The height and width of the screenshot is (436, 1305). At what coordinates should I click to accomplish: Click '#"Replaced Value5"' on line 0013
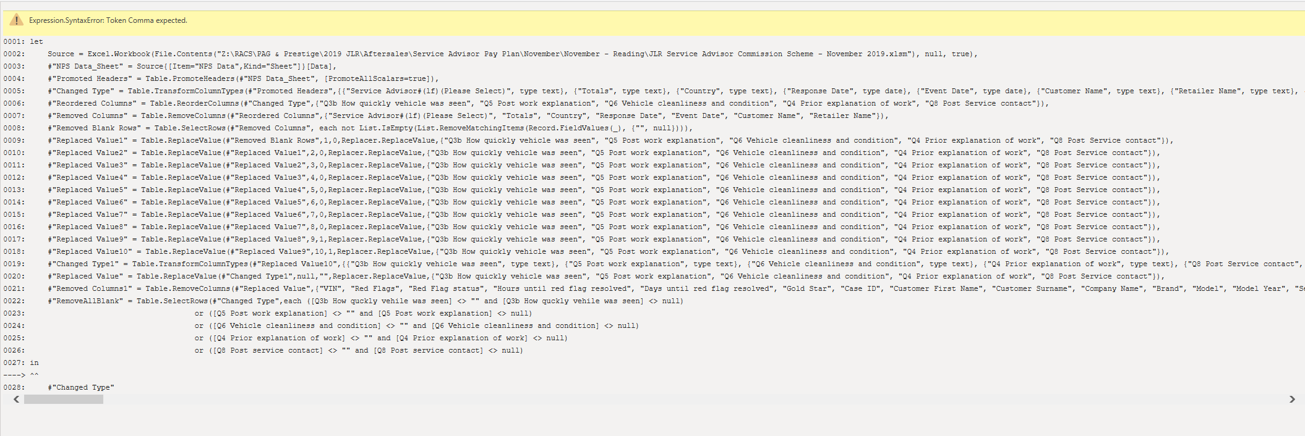[88, 190]
